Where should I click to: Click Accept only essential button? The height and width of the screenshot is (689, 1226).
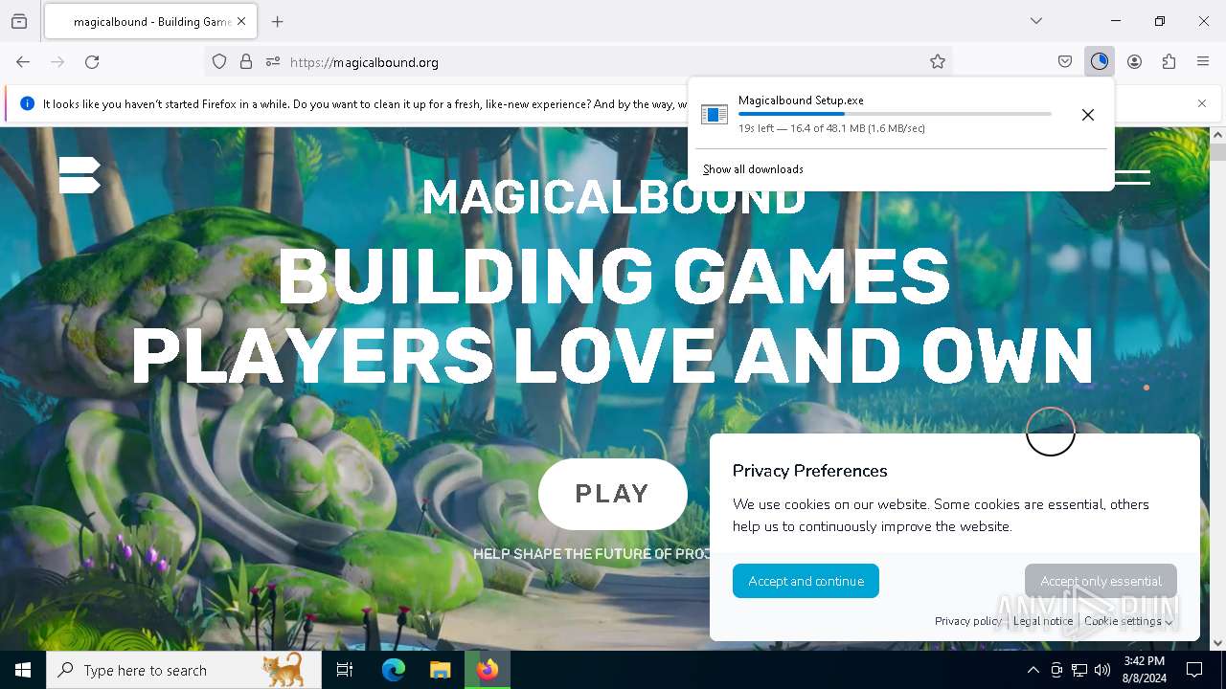click(x=1101, y=581)
